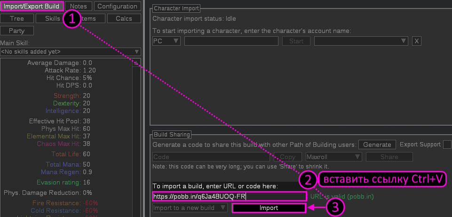
Task: Expand the empty character selection dropdown
Action: 361,41
